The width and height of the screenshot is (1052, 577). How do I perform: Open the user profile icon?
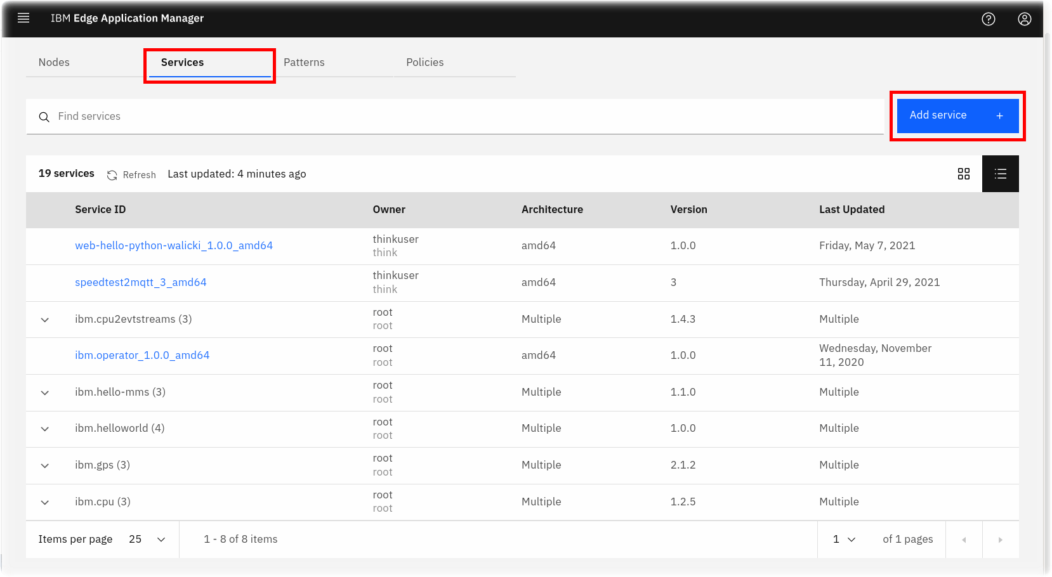click(1025, 19)
